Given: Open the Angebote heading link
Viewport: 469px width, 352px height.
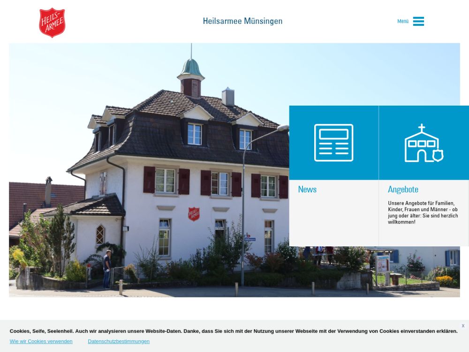Looking at the screenshot, I should (403, 189).
